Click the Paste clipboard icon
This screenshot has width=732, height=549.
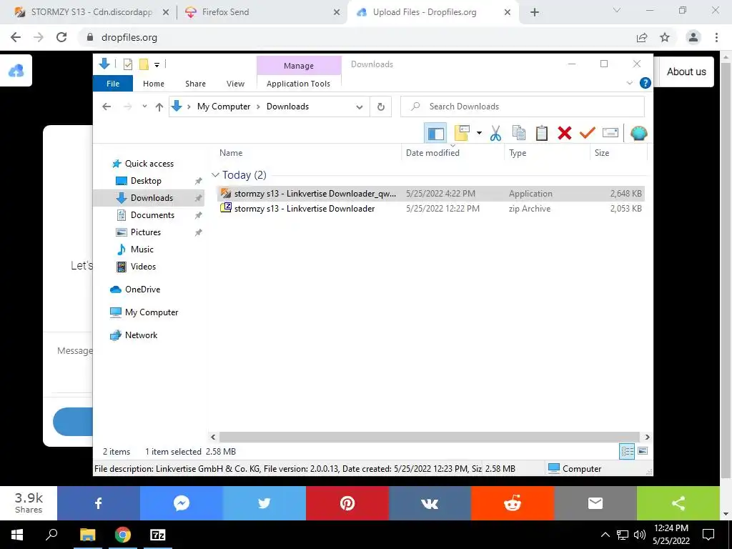coord(542,133)
